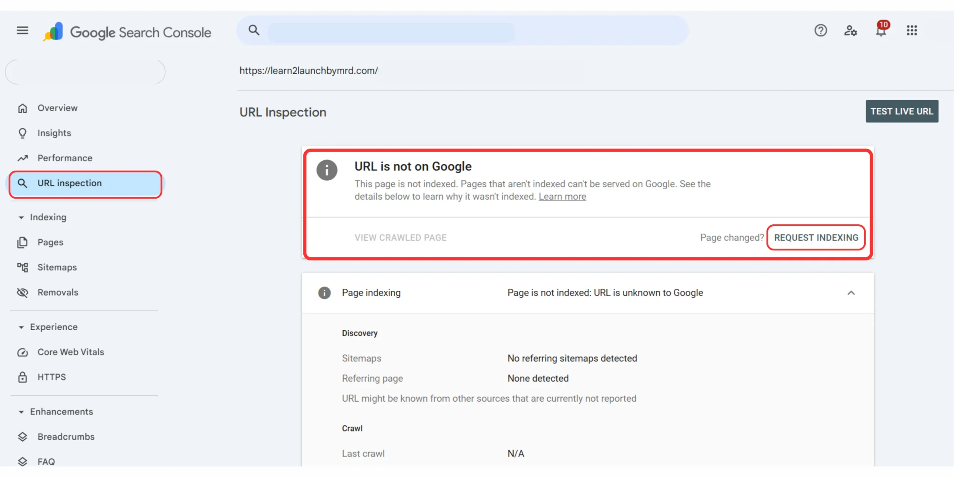Open the Learn more link
The width and height of the screenshot is (954, 477).
(562, 197)
